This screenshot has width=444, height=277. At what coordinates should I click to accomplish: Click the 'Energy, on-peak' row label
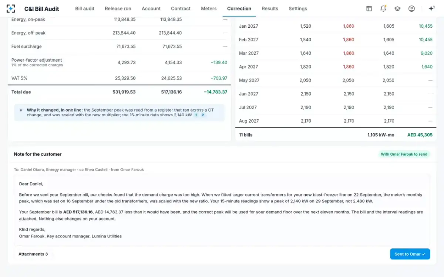28,19
